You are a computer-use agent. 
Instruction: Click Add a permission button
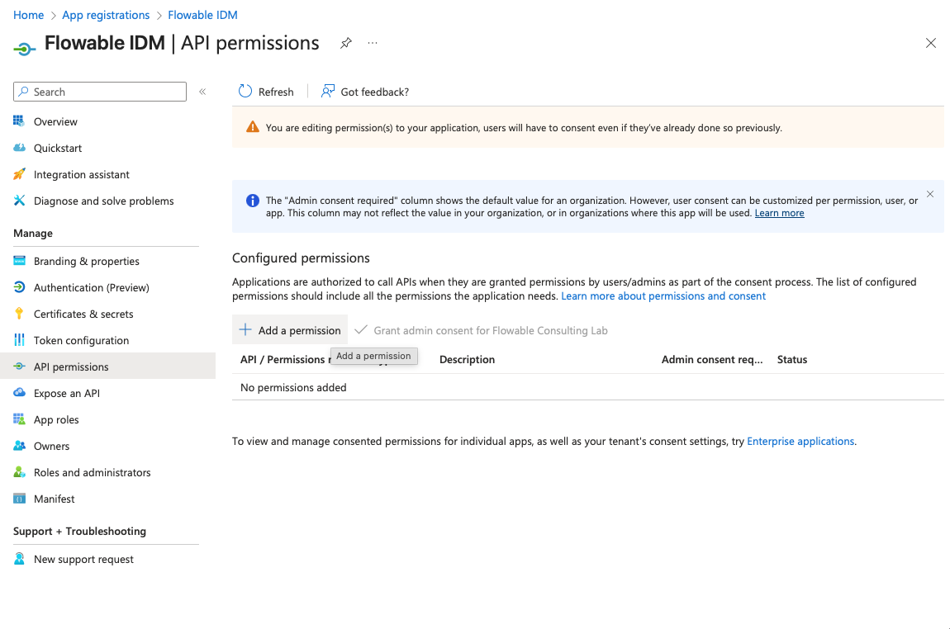pyautogui.click(x=290, y=330)
